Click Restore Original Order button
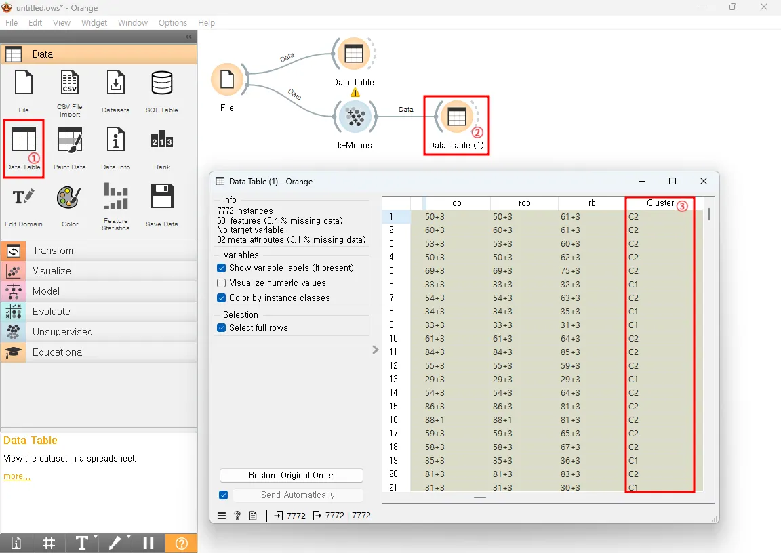This screenshot has height=553, width=781. [x=292, y=476]
